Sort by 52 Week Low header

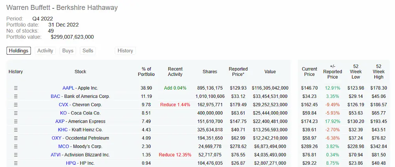(356, 72)
